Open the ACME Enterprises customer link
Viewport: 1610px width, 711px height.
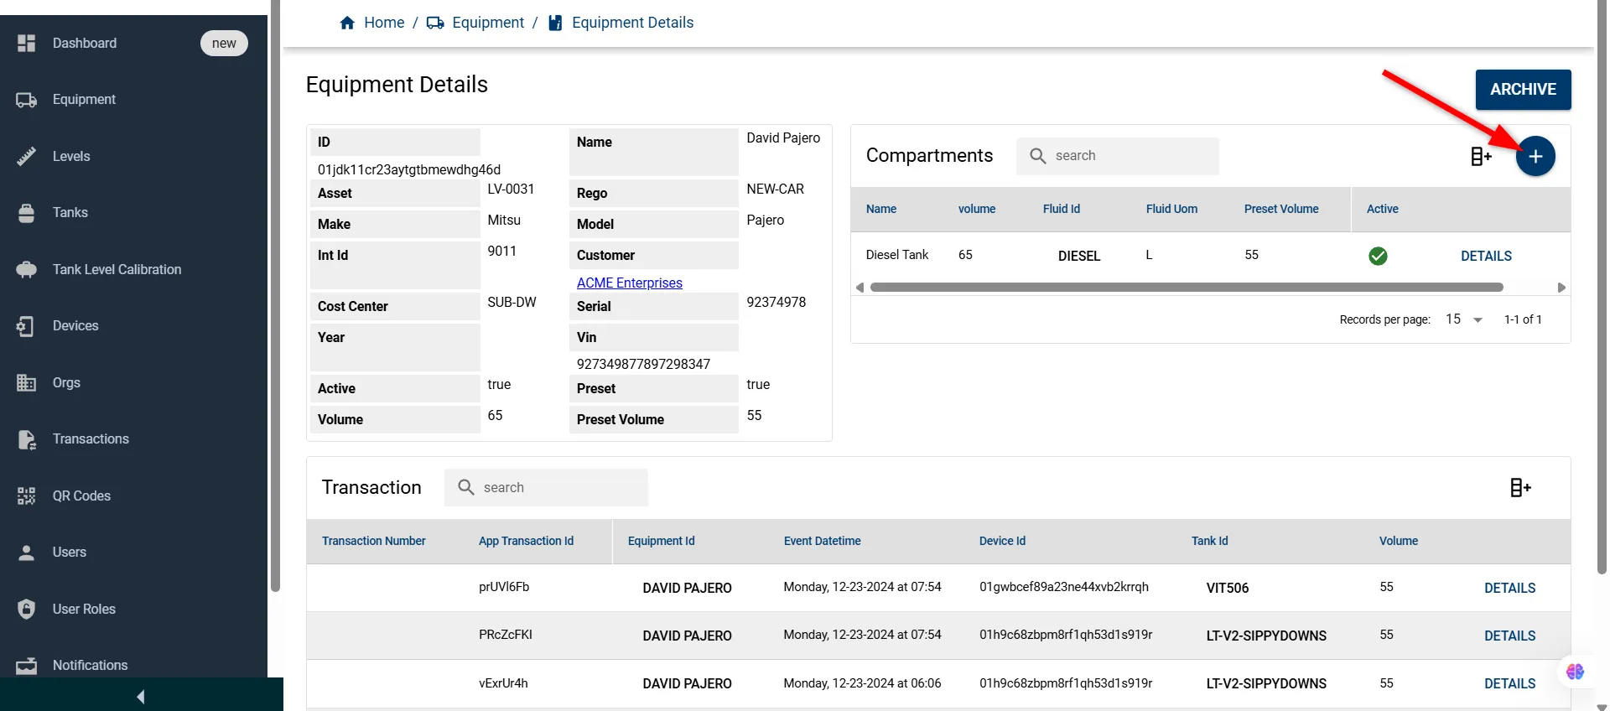(630, 283)
